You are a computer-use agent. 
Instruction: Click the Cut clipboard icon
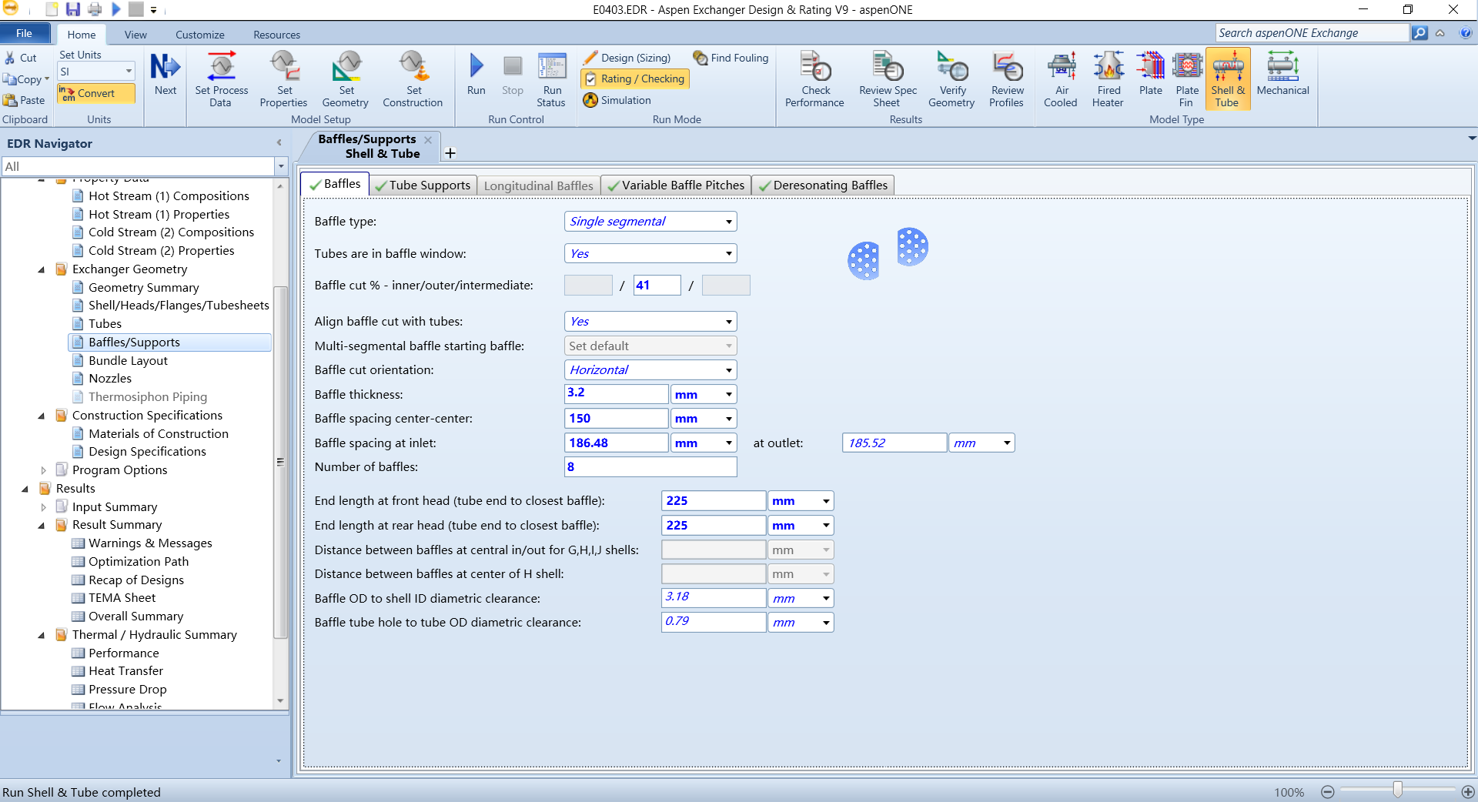[21, 58]
